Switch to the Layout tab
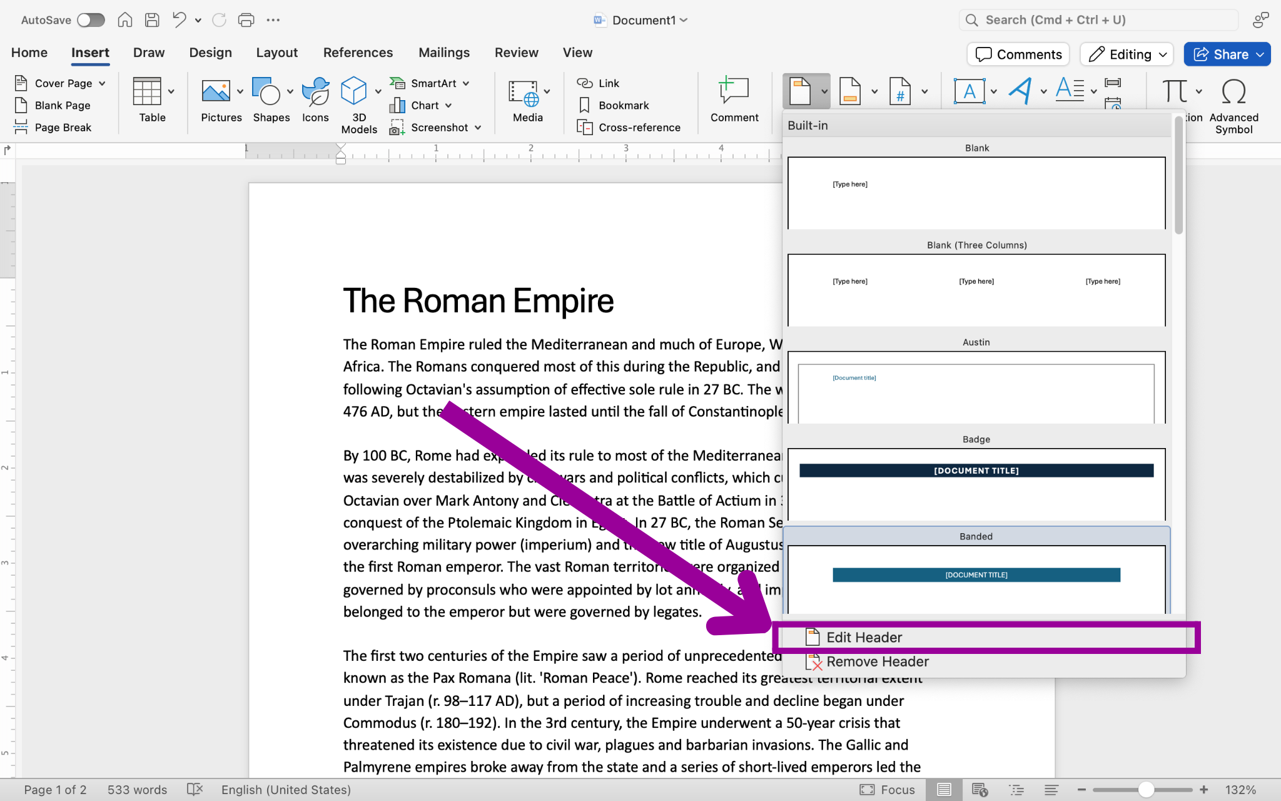 pyautogui.click(x=276, y=53)
